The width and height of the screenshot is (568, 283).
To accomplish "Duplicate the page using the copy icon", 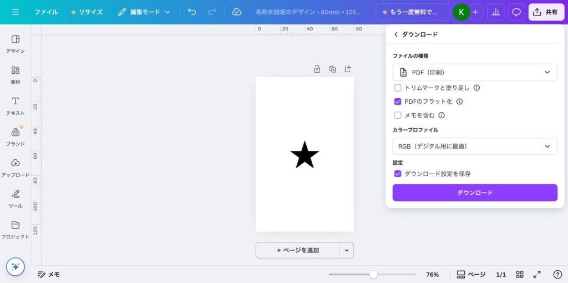I will [x=332, y=69].
